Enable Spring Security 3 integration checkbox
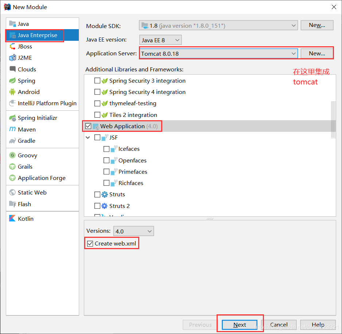This screenshot has height=334, width=342. click(x=97, y=80)
